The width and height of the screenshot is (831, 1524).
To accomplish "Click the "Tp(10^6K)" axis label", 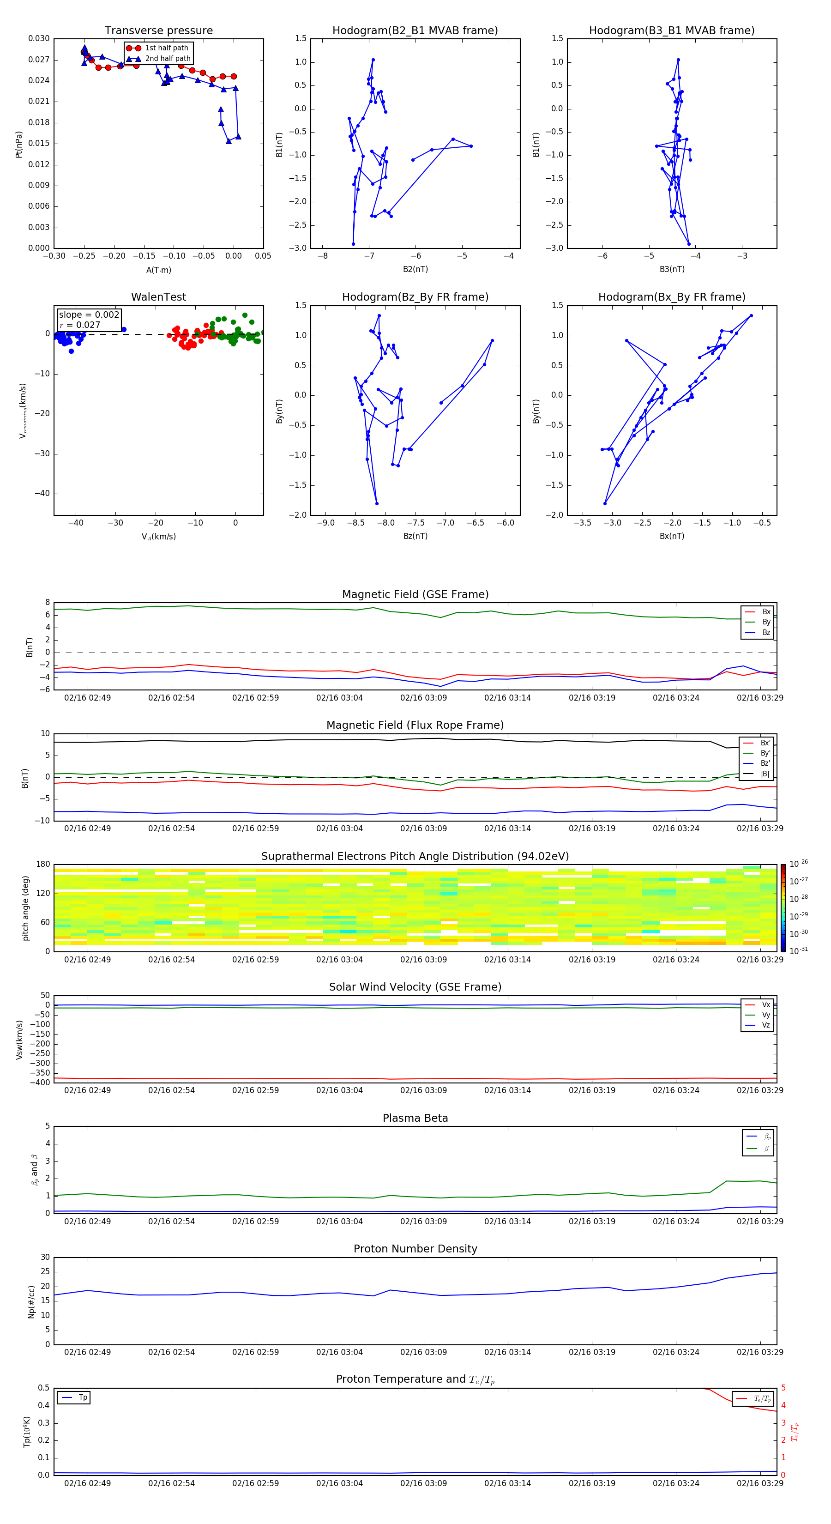I will click(x=27, y=1432).
